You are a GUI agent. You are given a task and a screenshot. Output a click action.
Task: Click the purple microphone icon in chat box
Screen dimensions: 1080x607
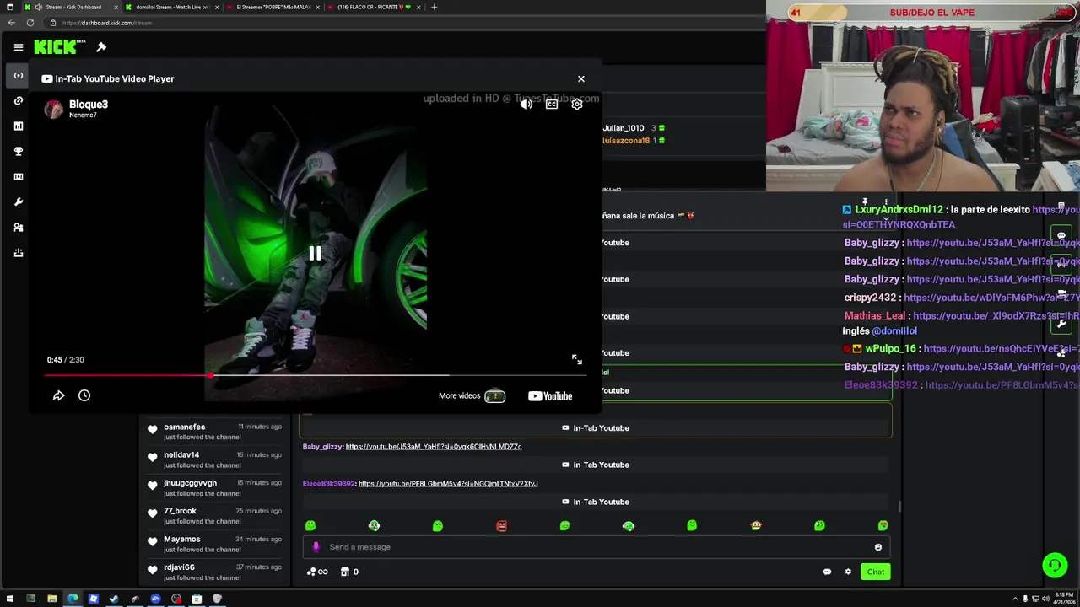[316, 547]
